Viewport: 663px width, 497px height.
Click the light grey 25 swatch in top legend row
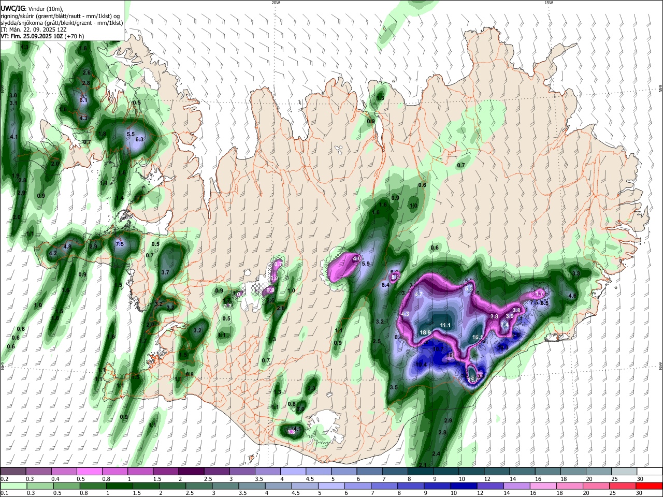(x=624, y=472)
